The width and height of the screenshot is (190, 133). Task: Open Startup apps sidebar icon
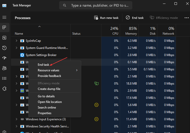(4, 58)
